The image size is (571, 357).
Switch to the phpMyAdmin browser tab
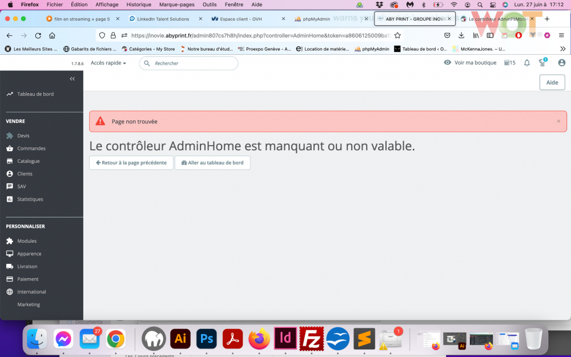point(317,18)
